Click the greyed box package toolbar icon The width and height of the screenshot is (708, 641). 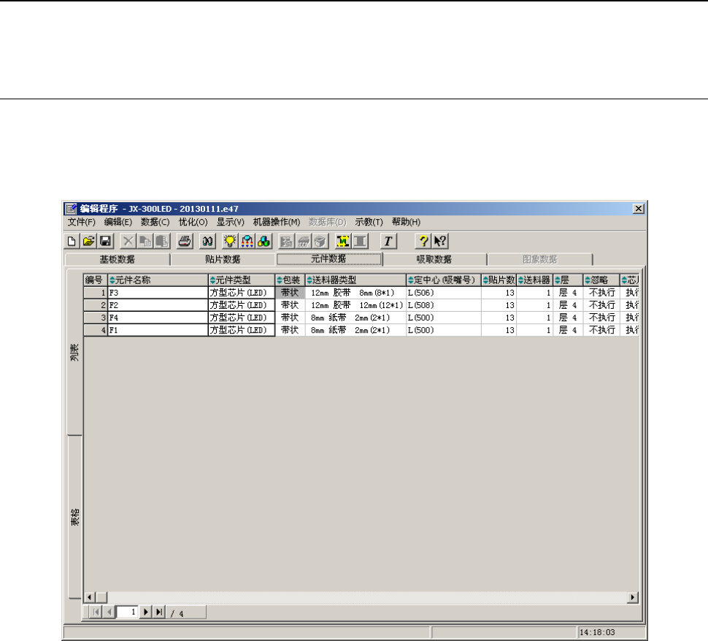coord(320,241)
